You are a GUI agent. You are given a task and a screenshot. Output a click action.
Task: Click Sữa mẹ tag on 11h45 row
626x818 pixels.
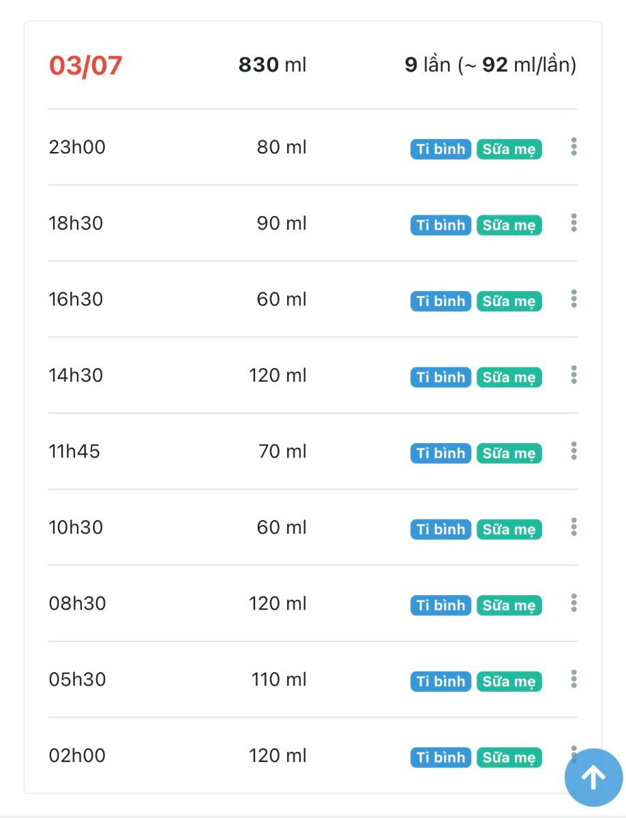(x=509, y=453)
